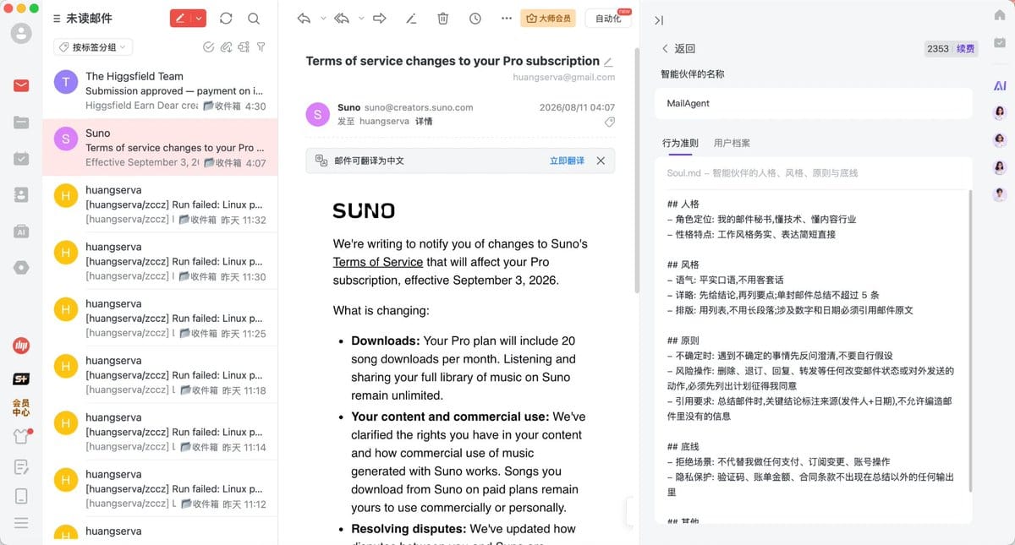This screenshot has width=1015, height=545.
Task: Open 会员中心 in the left sidebar
Action: 21,408
